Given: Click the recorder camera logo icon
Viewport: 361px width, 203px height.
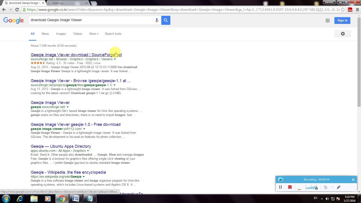Looking at the screenshot, I should coord(280,180).
